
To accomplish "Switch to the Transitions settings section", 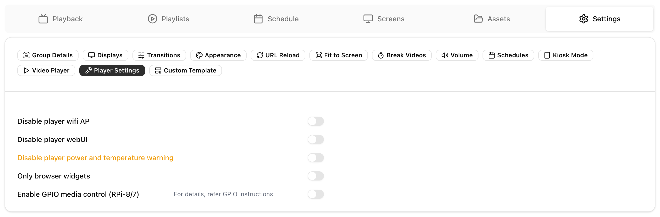I will pyautogui.click(x=159, y=55).
